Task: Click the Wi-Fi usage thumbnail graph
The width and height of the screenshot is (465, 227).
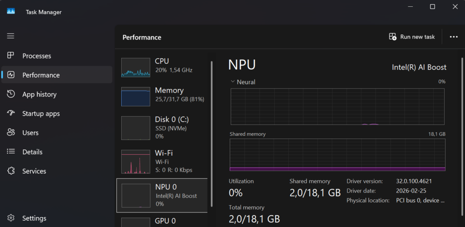Action: 135,163
